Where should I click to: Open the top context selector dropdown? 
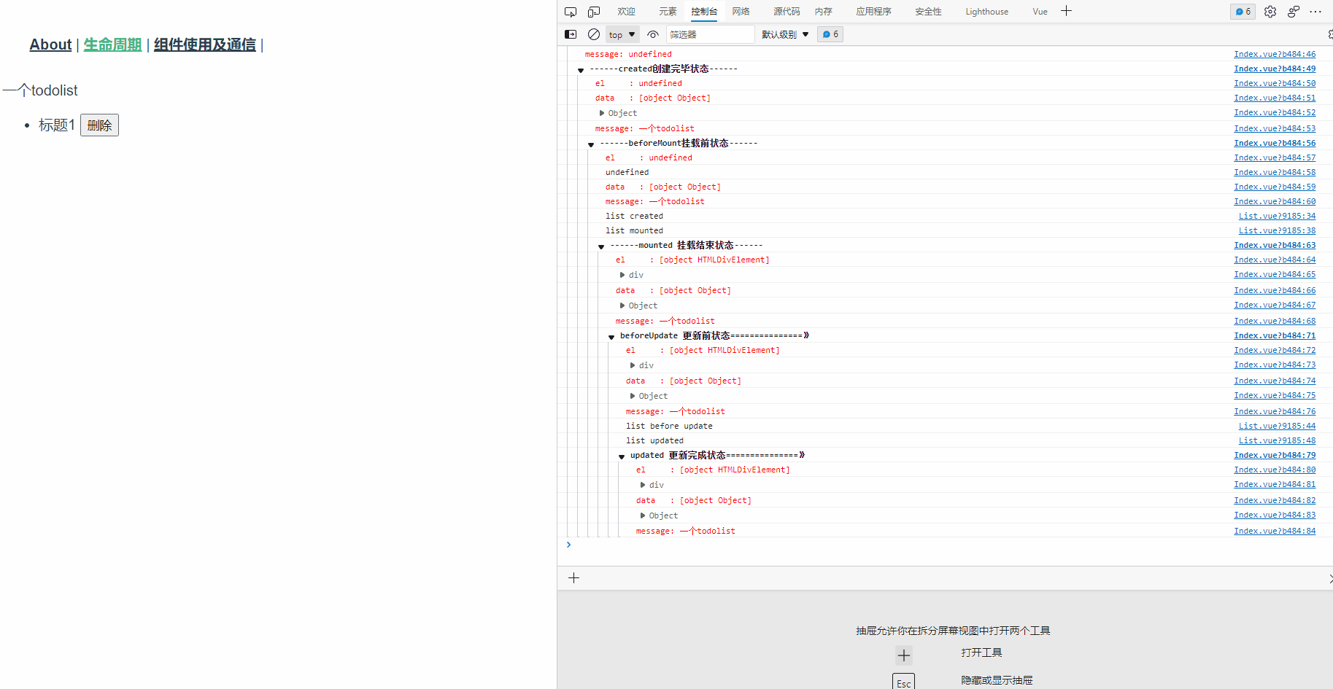[x=622, y=34]
